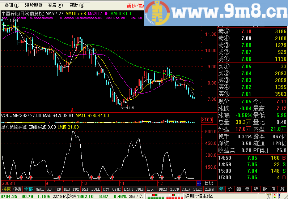Click the MA20:7.96 legend label

coord(98,14)
